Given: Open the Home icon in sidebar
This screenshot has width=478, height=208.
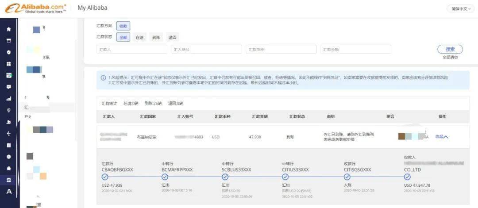Looking at the screenshot, I should coord(8,29).
